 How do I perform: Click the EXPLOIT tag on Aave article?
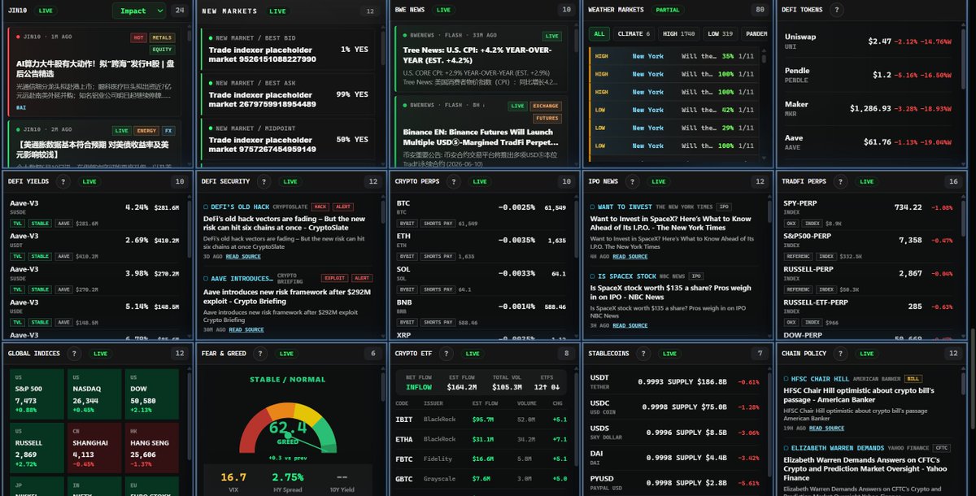click(x=334, y=278)
